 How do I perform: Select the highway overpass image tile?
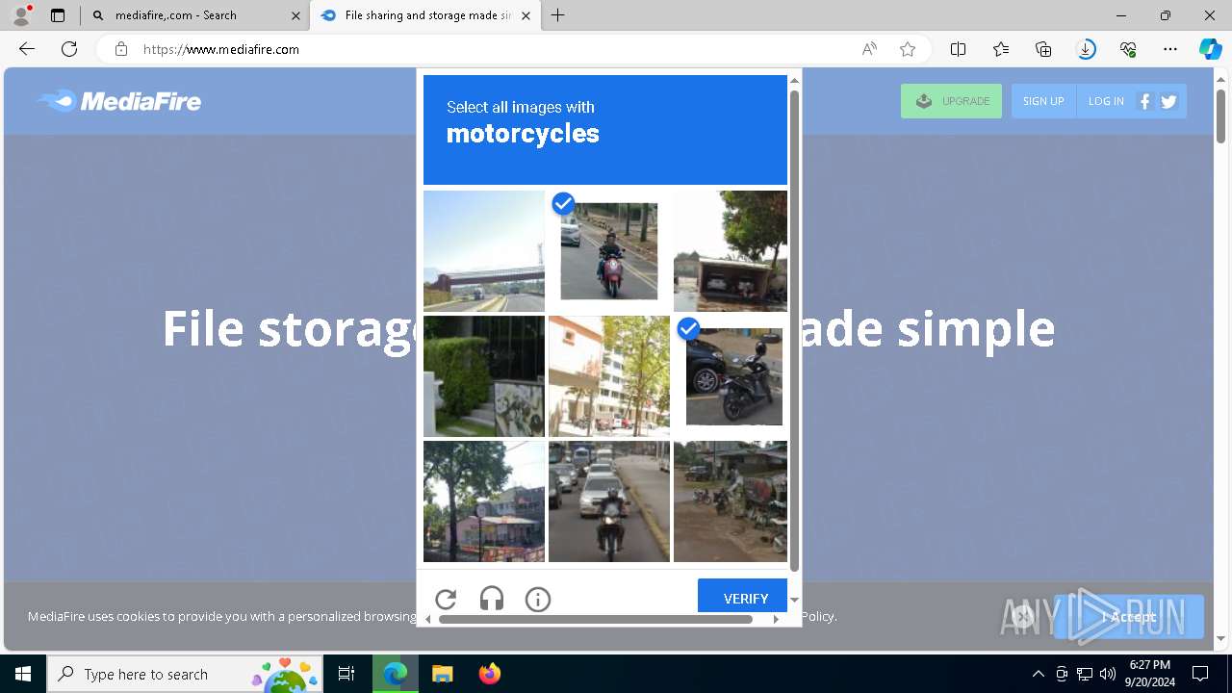pos(484,251)
